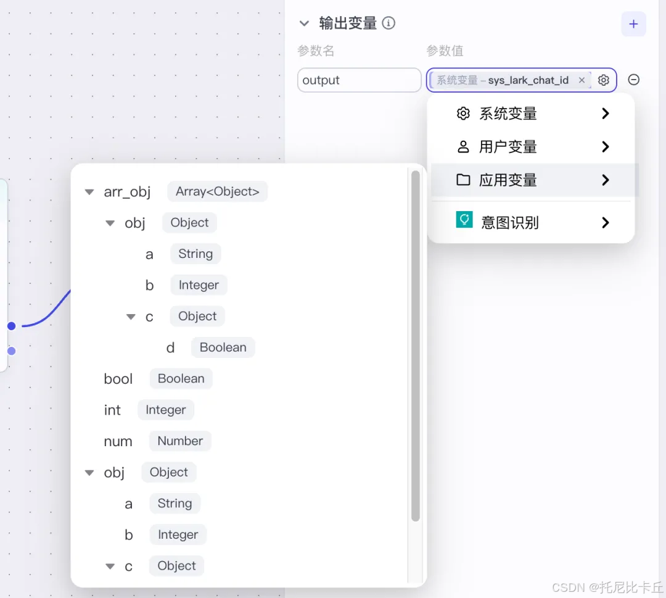Add a new output variable with plus button
Viewport: 666px width, 598px height.
(x=633, y=24)
